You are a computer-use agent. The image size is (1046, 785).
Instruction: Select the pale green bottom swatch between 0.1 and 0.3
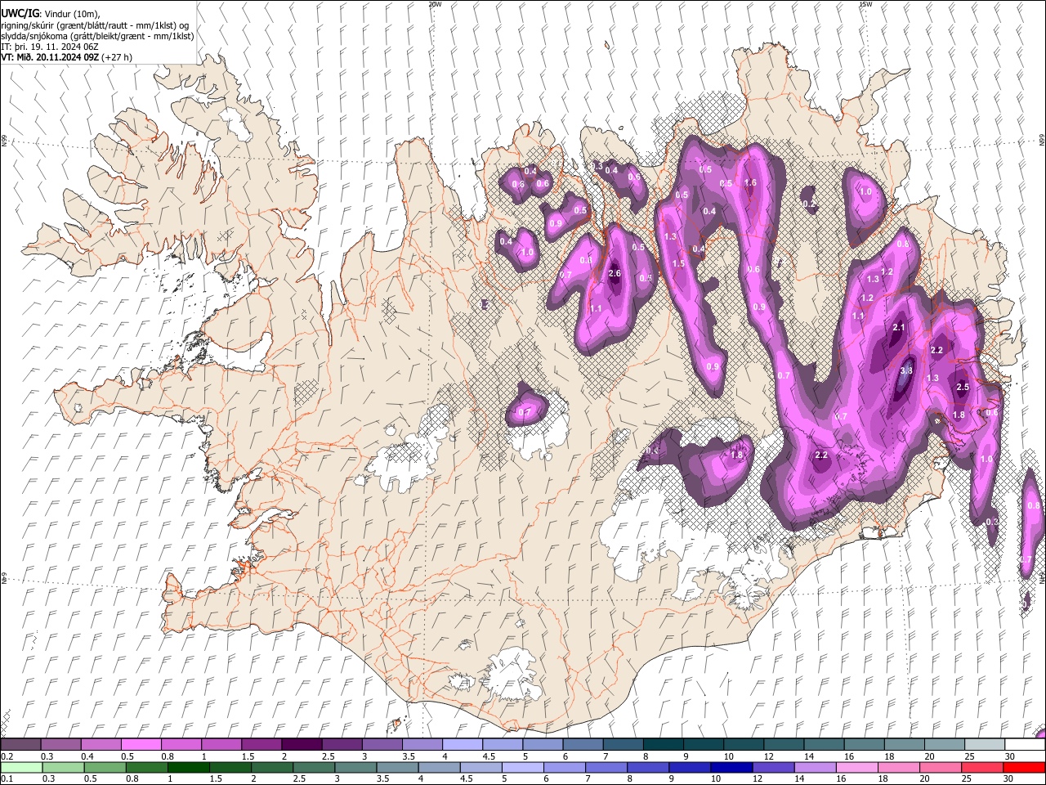21,767
